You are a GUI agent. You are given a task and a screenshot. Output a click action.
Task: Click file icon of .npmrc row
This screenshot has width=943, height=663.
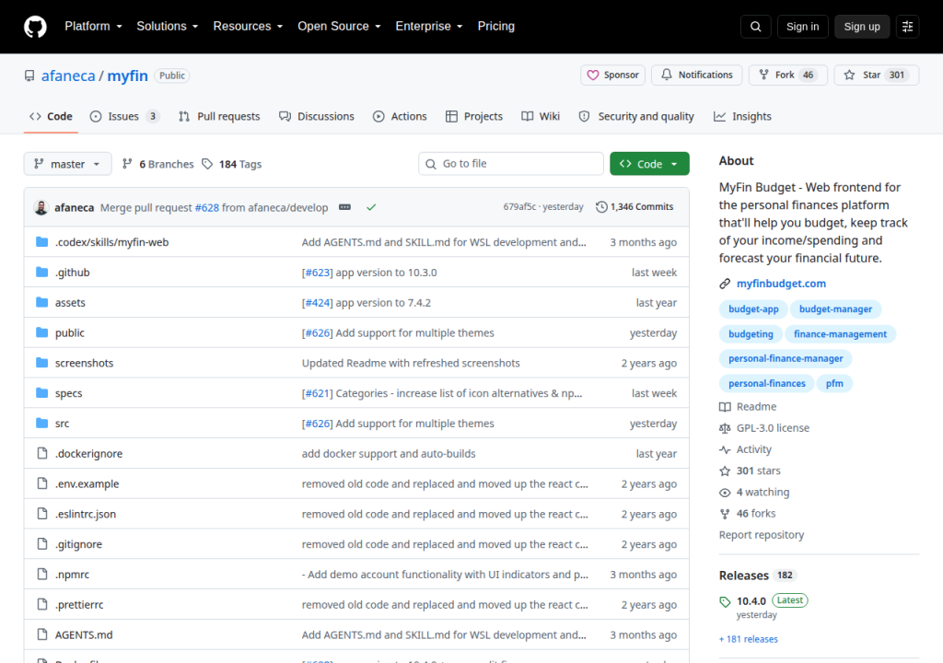pyautogui.click(x=42, y=574)
